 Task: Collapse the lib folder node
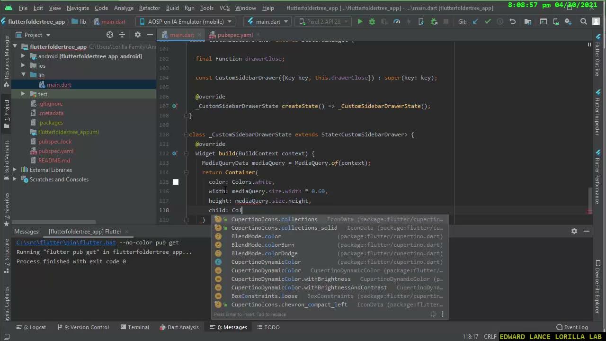click(23, 75)
